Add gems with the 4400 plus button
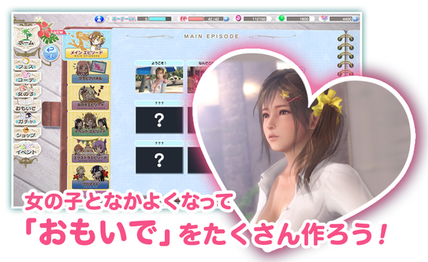The width and height of the screenshot is (428, 262). [355, 19]
